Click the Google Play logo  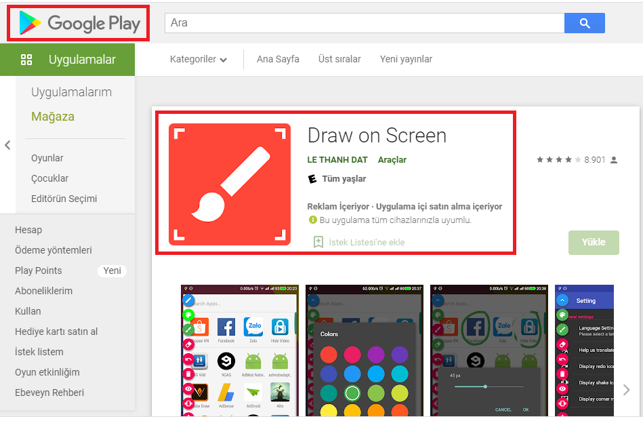click(x=79, y=23)
